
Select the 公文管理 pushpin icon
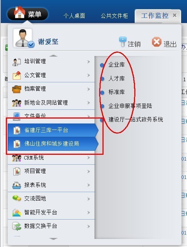(16, 75)
